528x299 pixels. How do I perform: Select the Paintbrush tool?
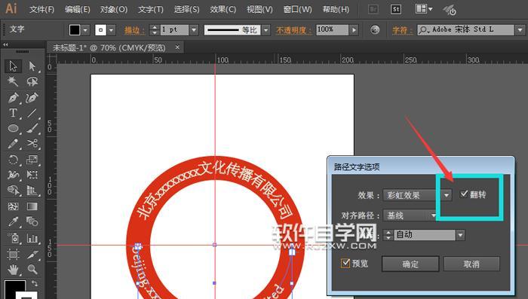32,129
